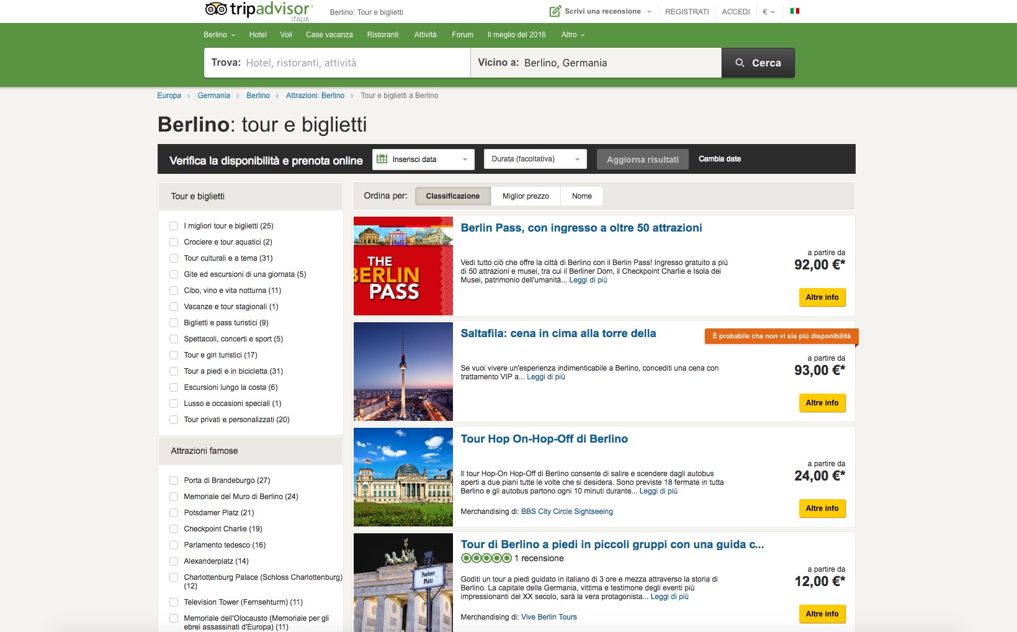The width and height of the screenshot is (1017, 632).
Task: Click the Reichstag building thumbnail
Action: coord(403,477)
